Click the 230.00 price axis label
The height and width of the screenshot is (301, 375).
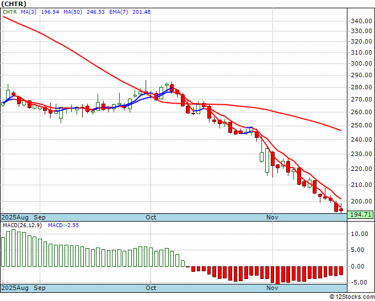[x=361, y=154]
